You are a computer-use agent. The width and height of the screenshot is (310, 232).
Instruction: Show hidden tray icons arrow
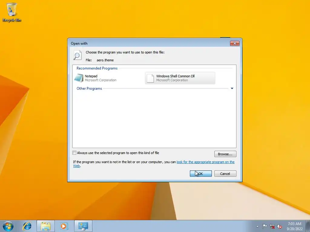tap(257, 226)
